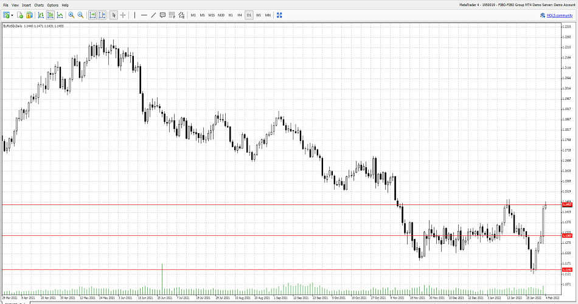
Task: Toggle the Chart Shift button
Action: coord(102,15)
